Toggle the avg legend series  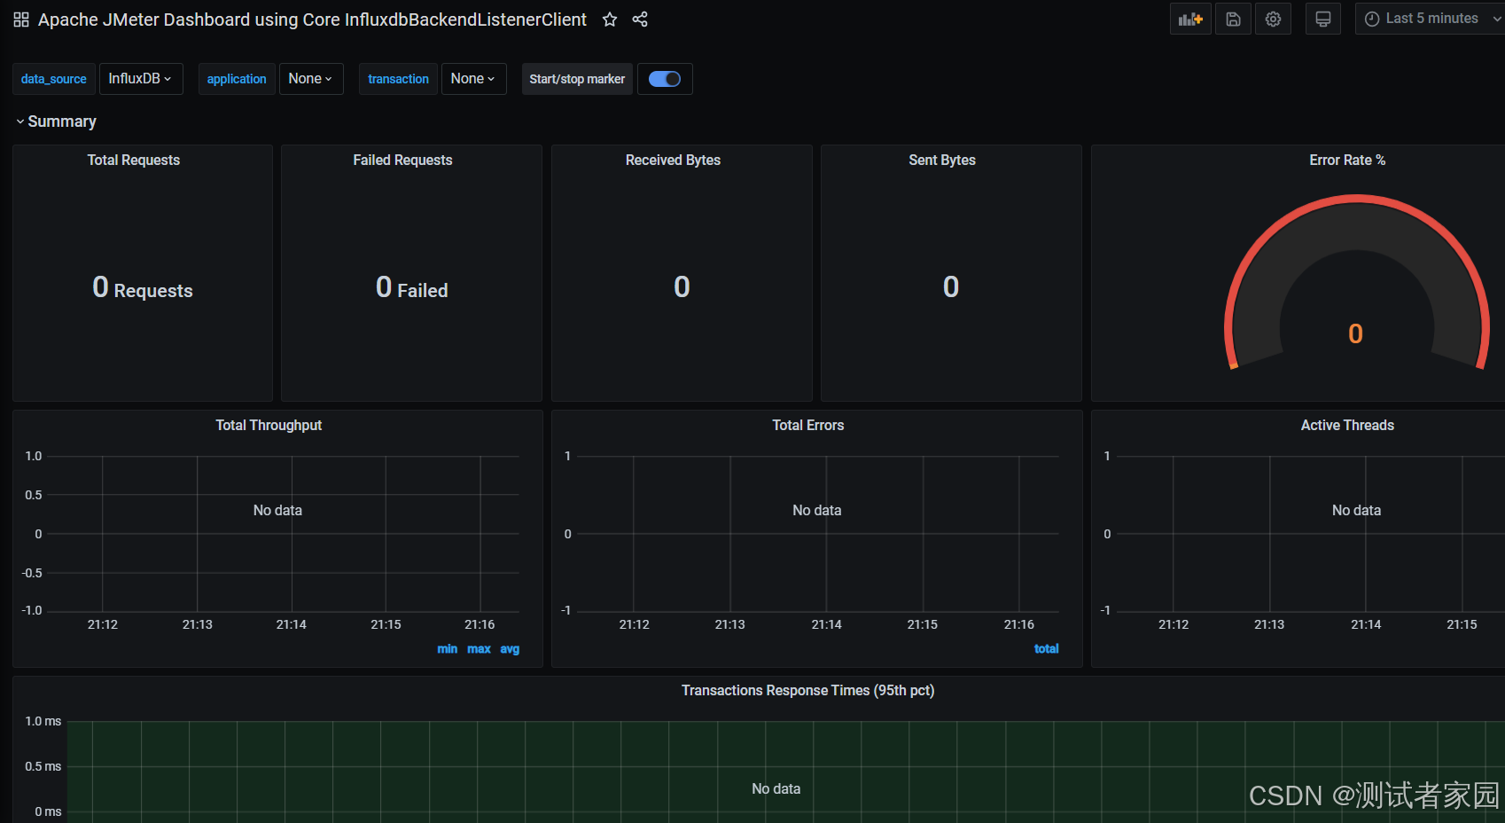[510, 649]
